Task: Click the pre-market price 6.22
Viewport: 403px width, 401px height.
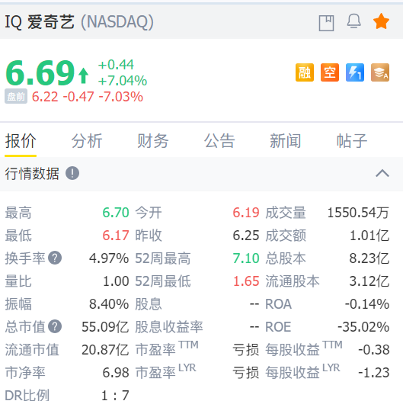Action: pyautogui.click(x=45, y=97)
